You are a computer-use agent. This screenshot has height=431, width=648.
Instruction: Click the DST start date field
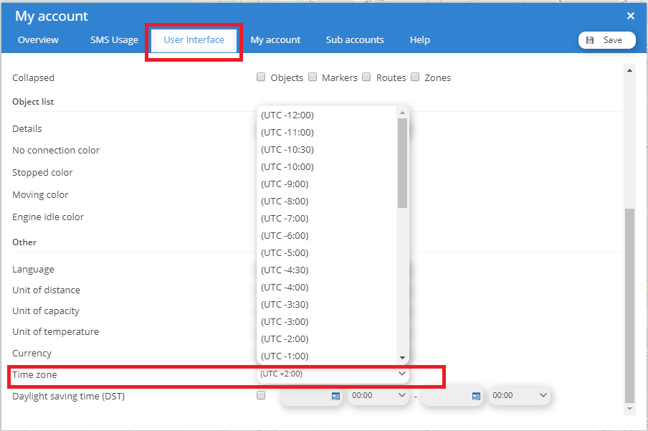[x=311, y=397]
